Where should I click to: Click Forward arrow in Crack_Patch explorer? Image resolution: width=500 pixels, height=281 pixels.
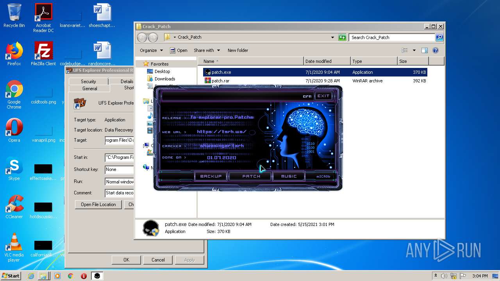(153, 37)
